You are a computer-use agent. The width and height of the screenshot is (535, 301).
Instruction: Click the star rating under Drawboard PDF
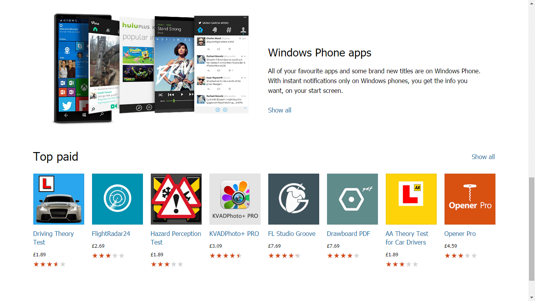tap(343, 256)
